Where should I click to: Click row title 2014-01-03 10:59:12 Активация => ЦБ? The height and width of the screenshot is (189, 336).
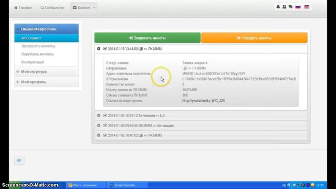pyautogui.click(x=136, y=115)
